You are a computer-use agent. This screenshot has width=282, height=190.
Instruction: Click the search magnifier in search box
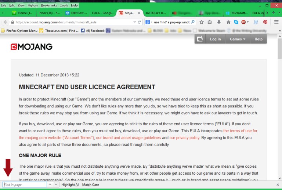point(193,22)
